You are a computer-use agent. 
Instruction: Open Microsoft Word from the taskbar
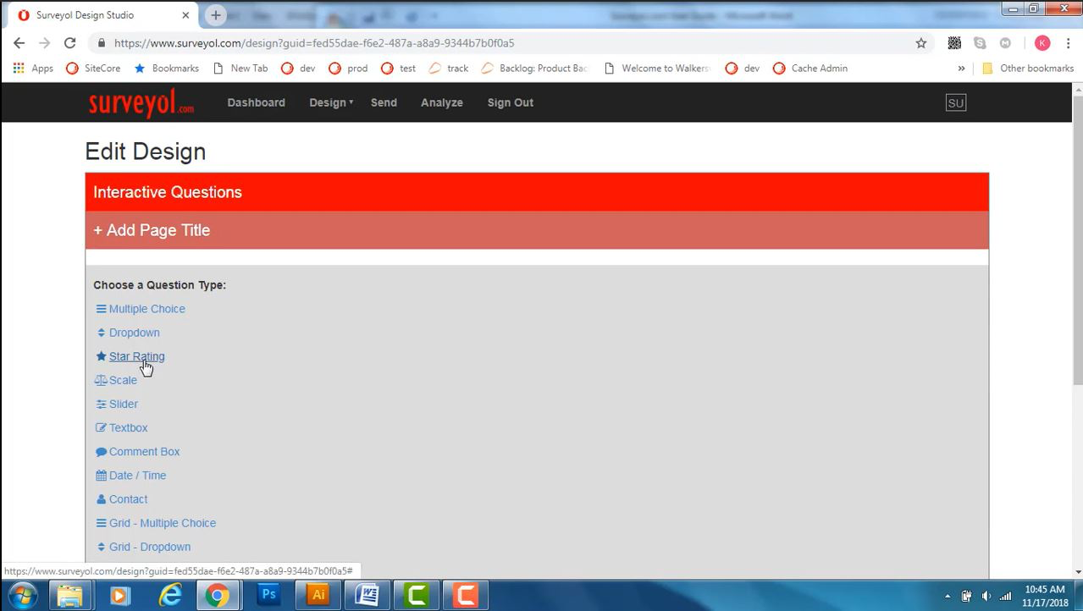pos(367,595)
